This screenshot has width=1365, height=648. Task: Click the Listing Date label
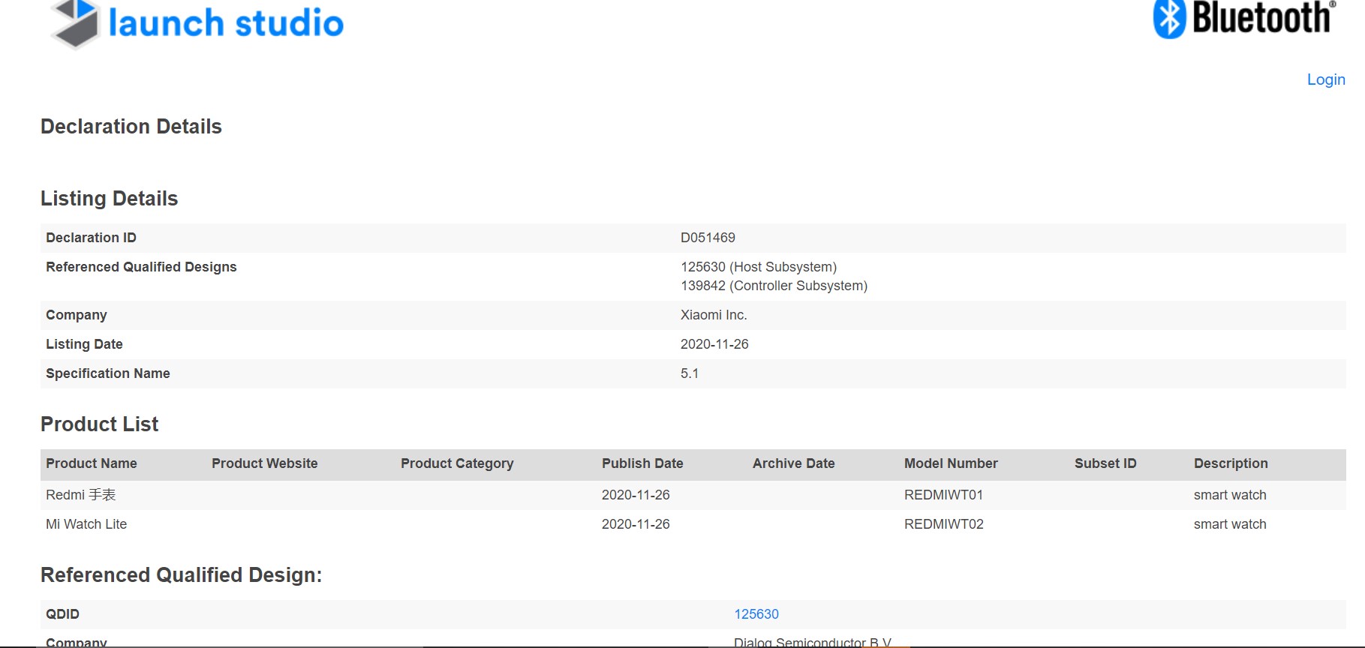click(x=84, y=344)
